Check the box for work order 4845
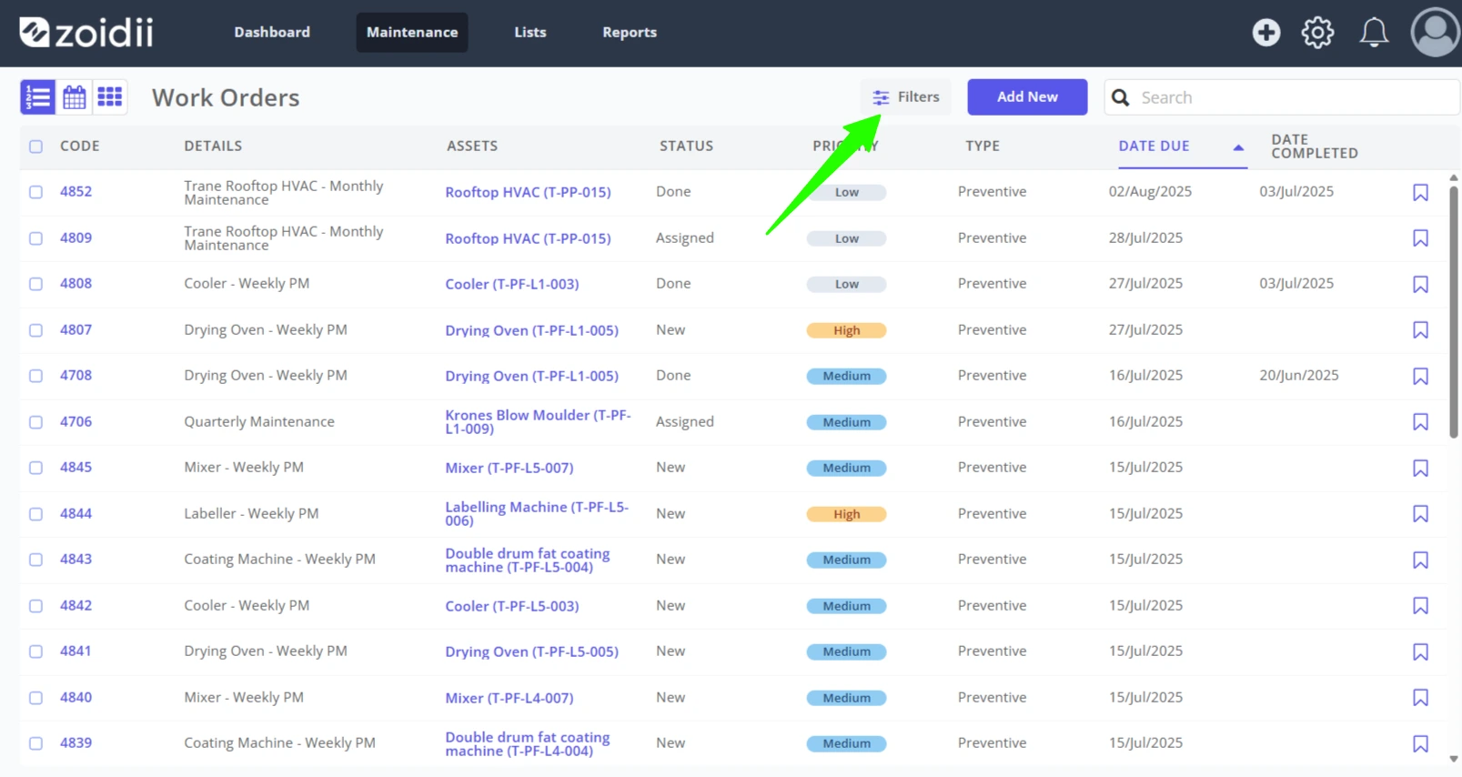Image resolution: width=1462 pixels, height=777 pixels. pyautogui.click(x=35, y=468)
